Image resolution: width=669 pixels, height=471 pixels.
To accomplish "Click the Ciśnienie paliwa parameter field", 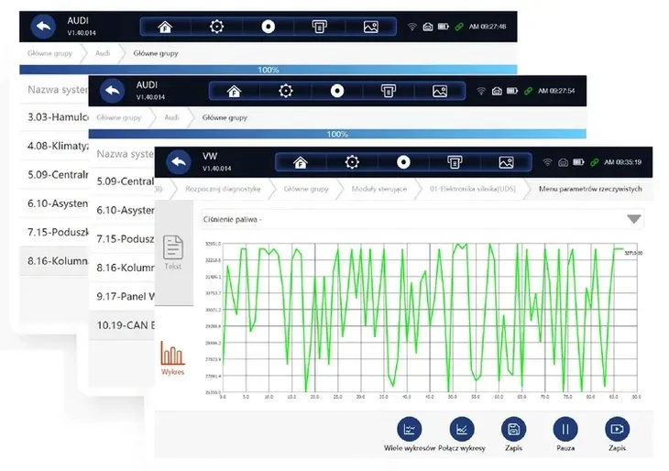I will 422,219.
